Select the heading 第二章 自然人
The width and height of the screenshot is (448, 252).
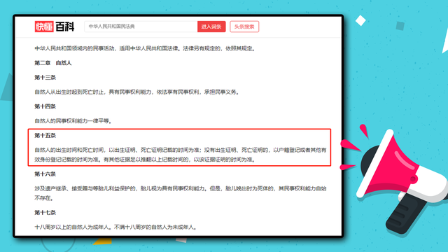[53, 63]
